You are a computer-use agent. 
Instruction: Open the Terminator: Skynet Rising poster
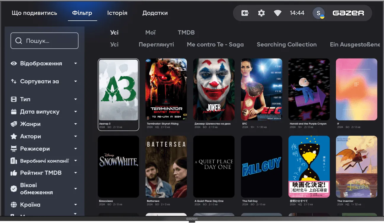(x=166, y=89)
